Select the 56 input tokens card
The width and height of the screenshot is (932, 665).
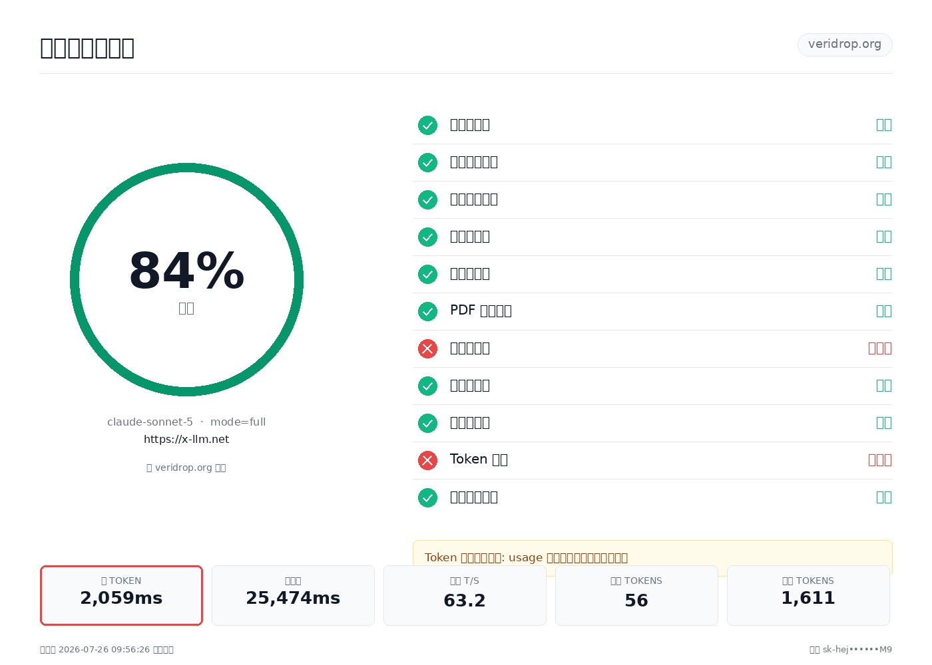point(636,595)
